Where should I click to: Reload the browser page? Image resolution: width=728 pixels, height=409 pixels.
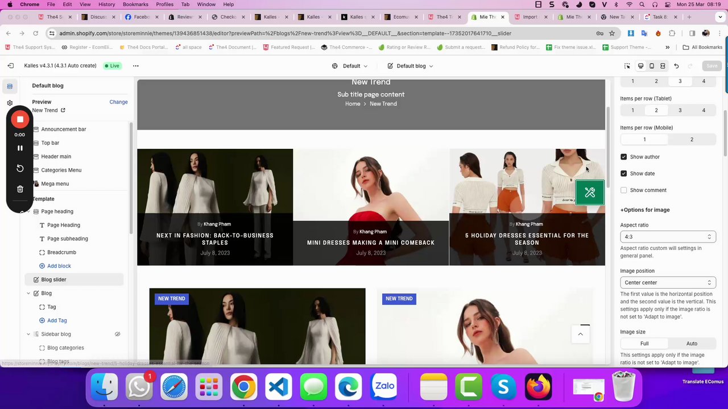[35, 33]
